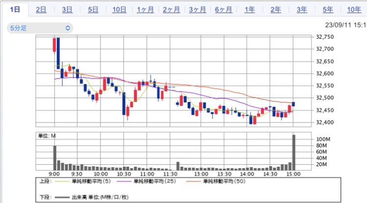Click the green 単純移動平均(5) legend line

(62, 181)
